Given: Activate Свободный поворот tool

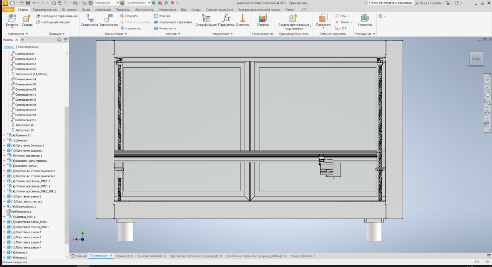Looking at the screenshot, I should 53,22.
